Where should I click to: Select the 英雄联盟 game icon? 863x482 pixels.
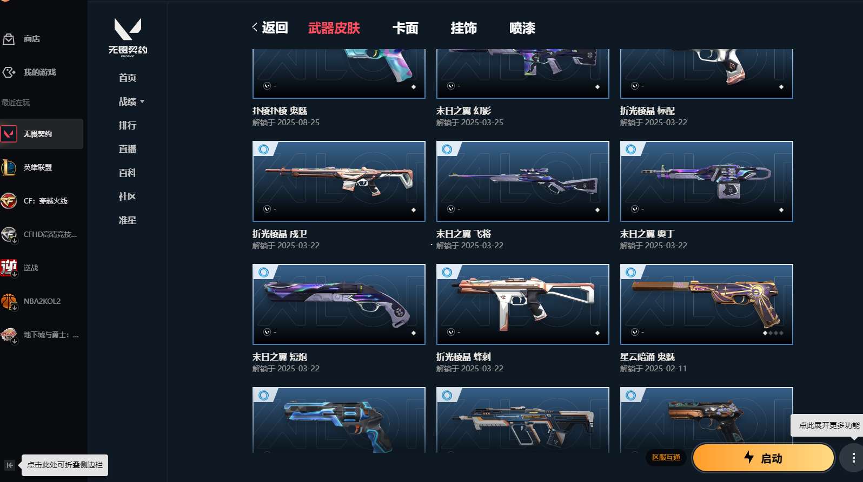click(x=9, y=167)
